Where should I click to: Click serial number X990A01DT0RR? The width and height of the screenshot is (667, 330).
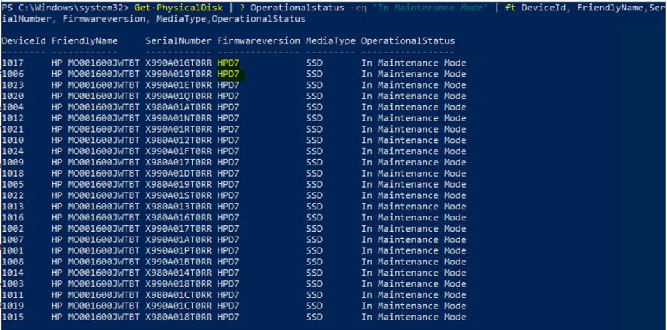pos(179,173)
